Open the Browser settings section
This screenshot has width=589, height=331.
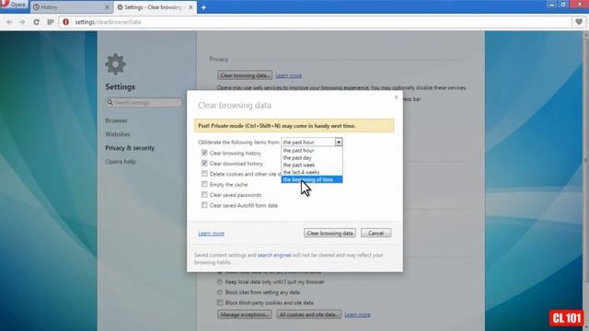click(116, 120)
